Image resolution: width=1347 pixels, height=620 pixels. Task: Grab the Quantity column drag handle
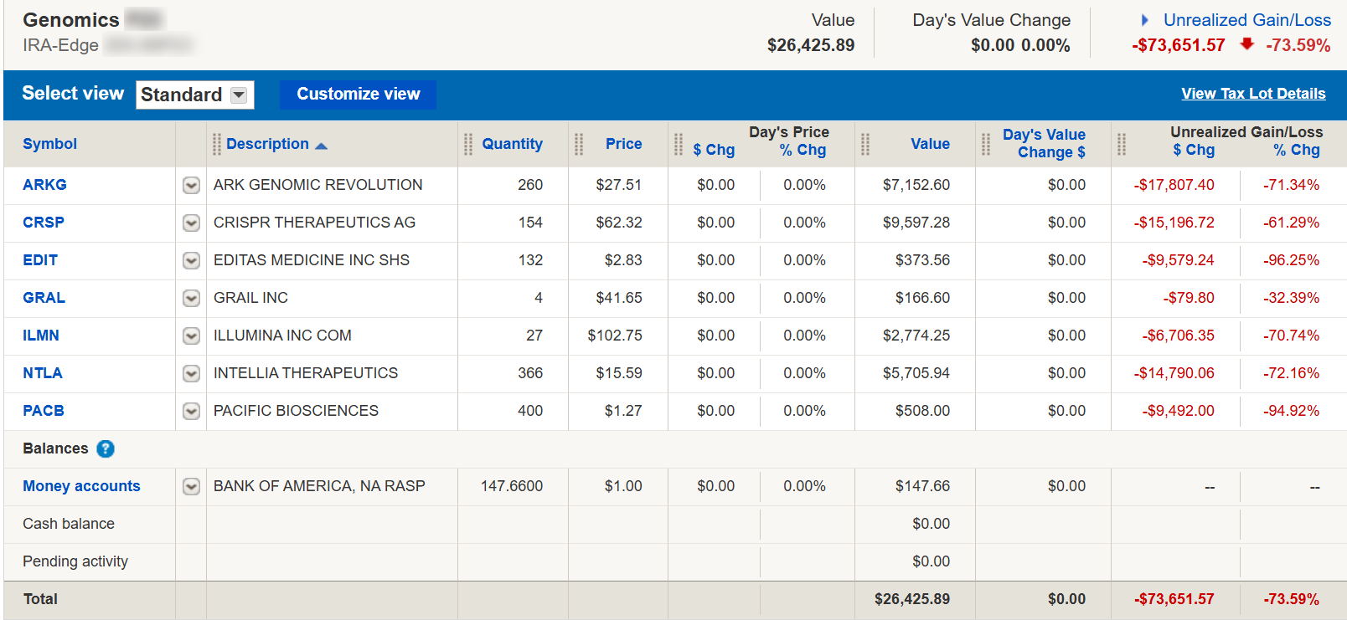click(x=468, y=145)
